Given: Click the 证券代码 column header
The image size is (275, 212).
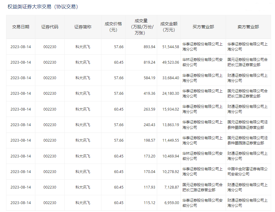Looking at the screenshot, I should 49,27.
